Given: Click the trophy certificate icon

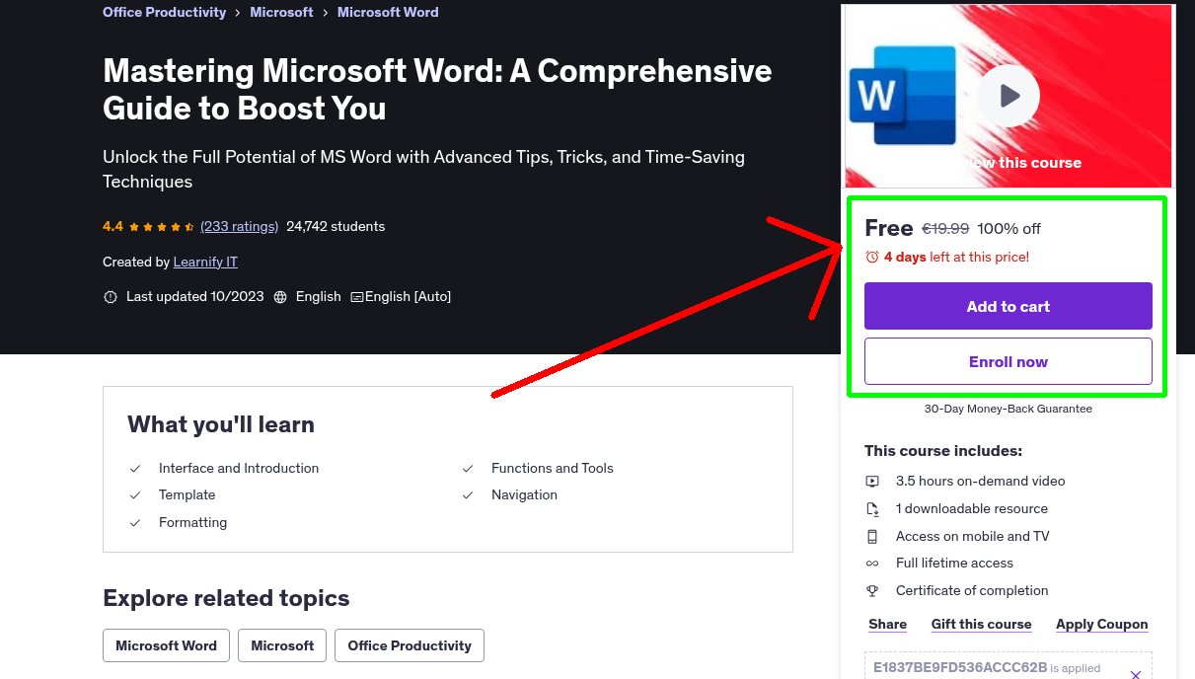Looking at the screenshot, I should 872,591.
